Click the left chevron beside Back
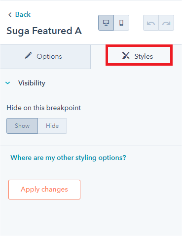This screenshot has width=182, height=236. tap(10, 15)
